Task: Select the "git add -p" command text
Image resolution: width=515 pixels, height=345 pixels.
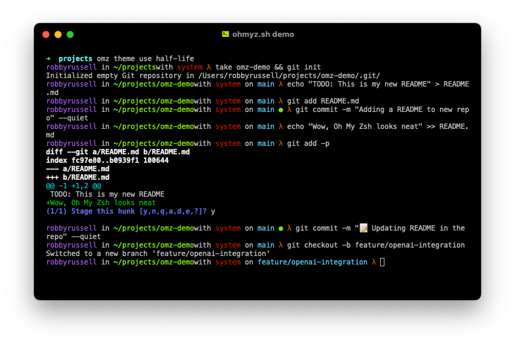Action: tap(308, 143)
